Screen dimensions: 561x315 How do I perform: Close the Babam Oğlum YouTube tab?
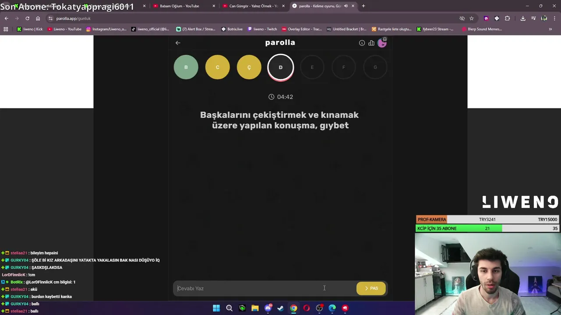(x=214, y=6)
